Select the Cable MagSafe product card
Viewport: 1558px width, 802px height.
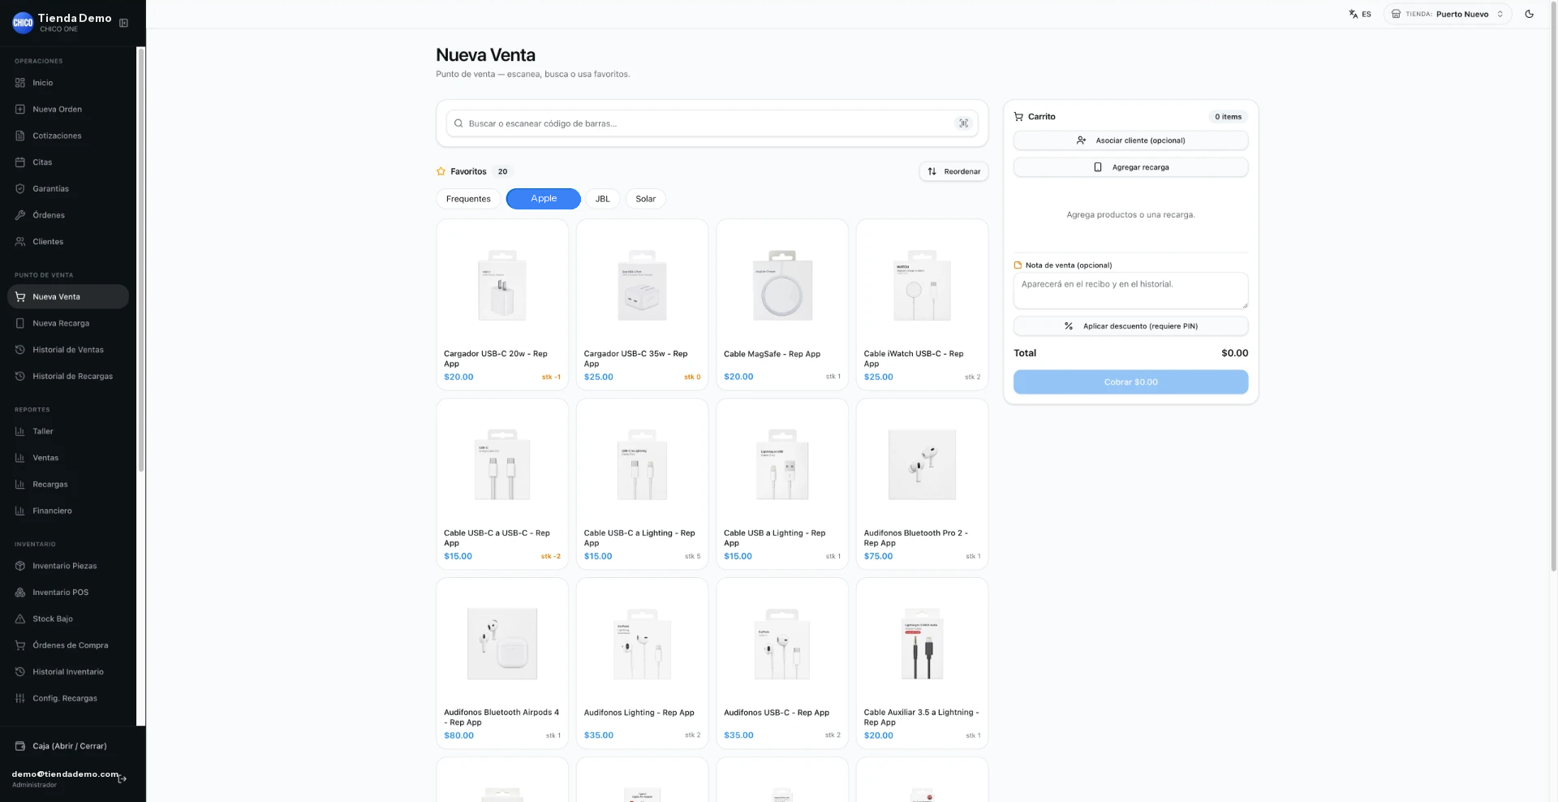pos(782,304)
